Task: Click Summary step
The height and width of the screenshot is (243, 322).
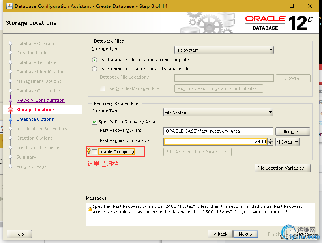Action: point(26,157)
